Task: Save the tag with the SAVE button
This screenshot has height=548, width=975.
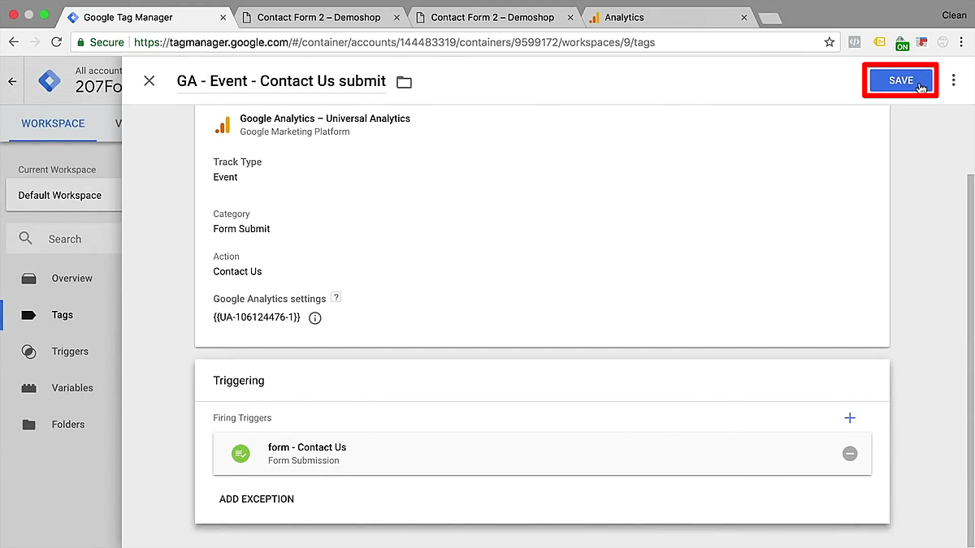Action: (x=900, y=80)
